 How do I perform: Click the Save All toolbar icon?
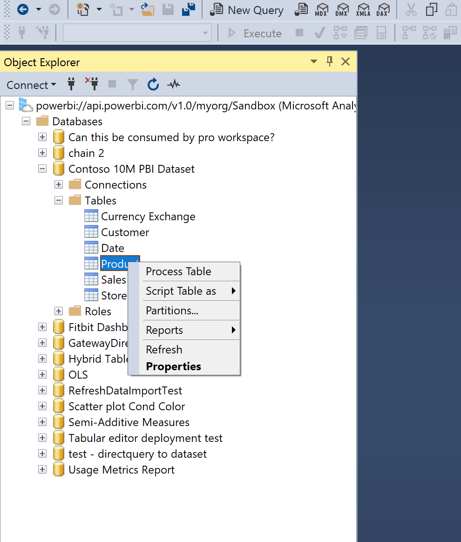(188, 9)
